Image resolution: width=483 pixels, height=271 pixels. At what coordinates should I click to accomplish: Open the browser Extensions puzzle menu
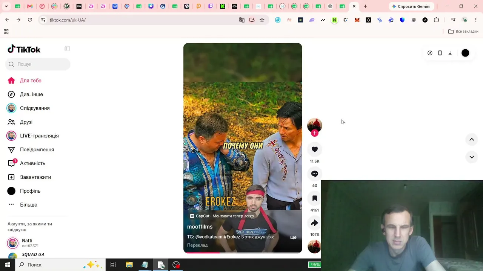pyautogui.click(x=437, y=20)
